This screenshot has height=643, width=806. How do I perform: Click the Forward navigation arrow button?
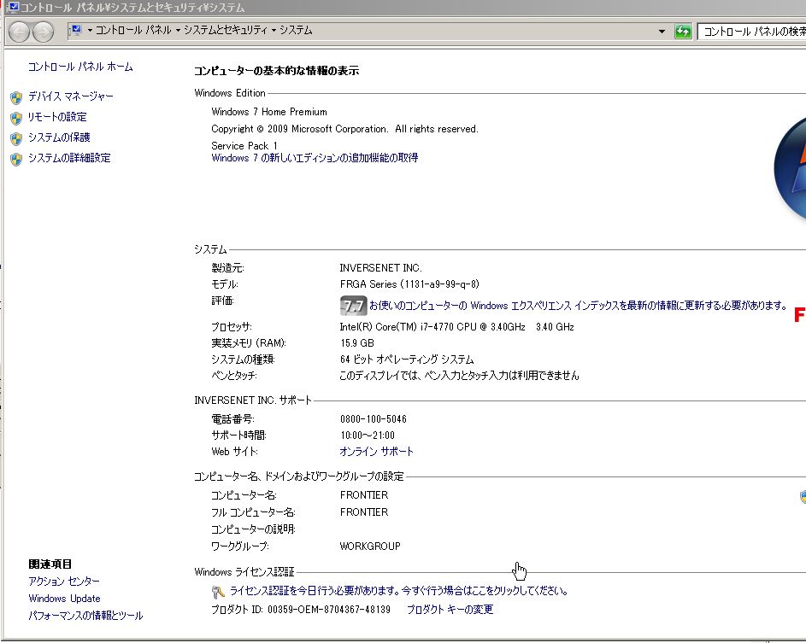[x=43, y=32]
